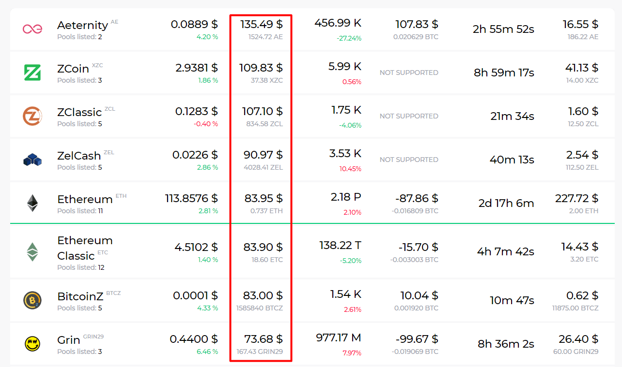Click Aeternity's 135.49 $ daily profit

[262, 24]
